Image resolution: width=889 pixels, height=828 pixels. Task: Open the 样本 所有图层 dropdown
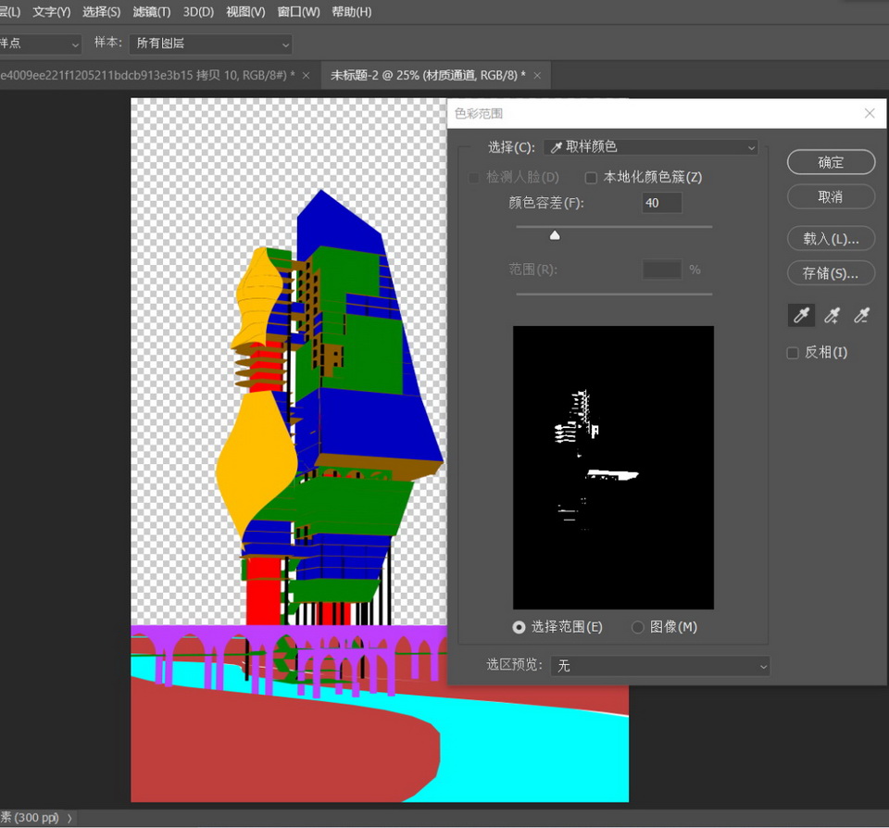[x=210, y=44]
